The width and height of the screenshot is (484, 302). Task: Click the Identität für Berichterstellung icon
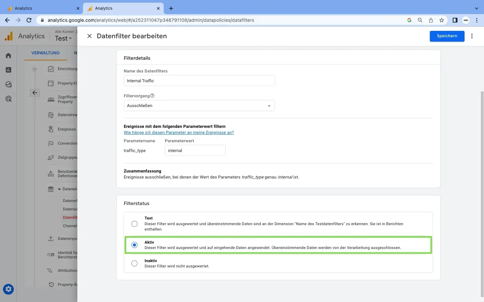click(x=51, y=255)
